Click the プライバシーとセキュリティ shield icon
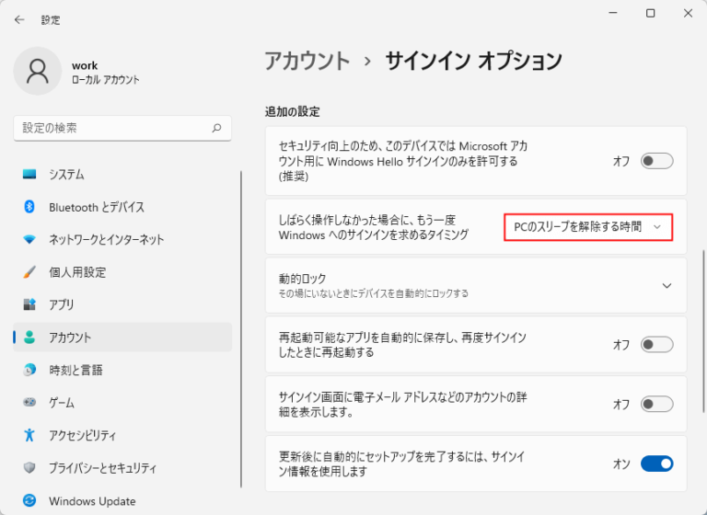707x515 pixels. coord(29,468)
